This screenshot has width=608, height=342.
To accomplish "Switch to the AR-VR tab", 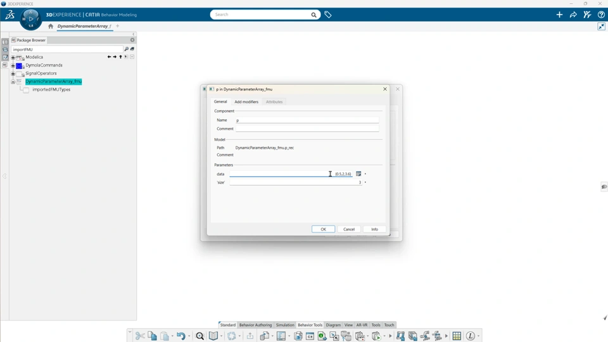I will [362, 325].
